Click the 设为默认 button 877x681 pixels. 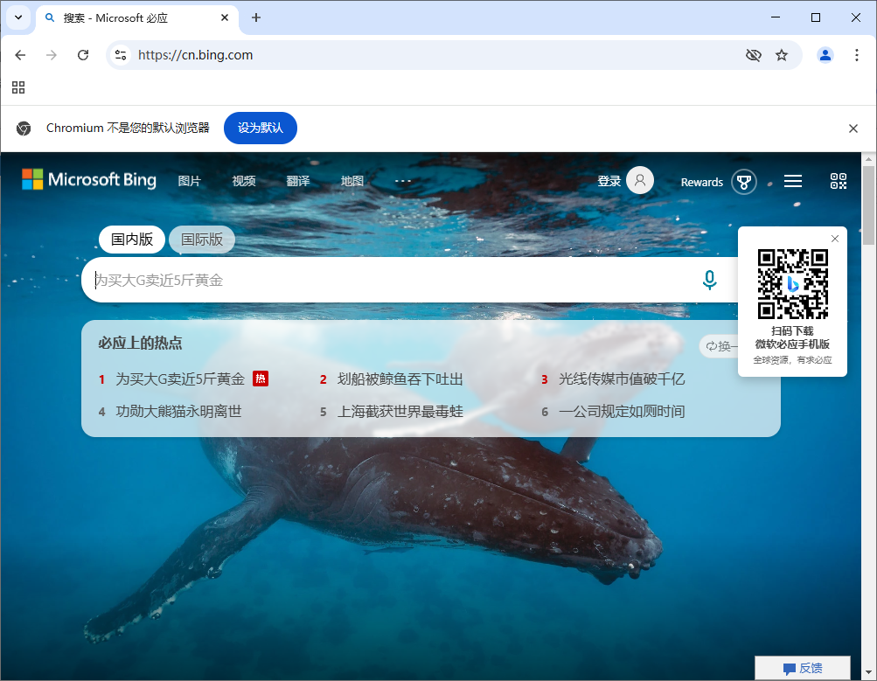260,128
